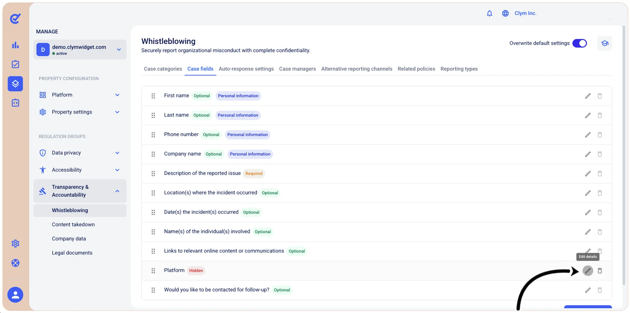Click the help lifebuoy sidebar icon
Screen dimensions: 630x313
tap(15, 263)
